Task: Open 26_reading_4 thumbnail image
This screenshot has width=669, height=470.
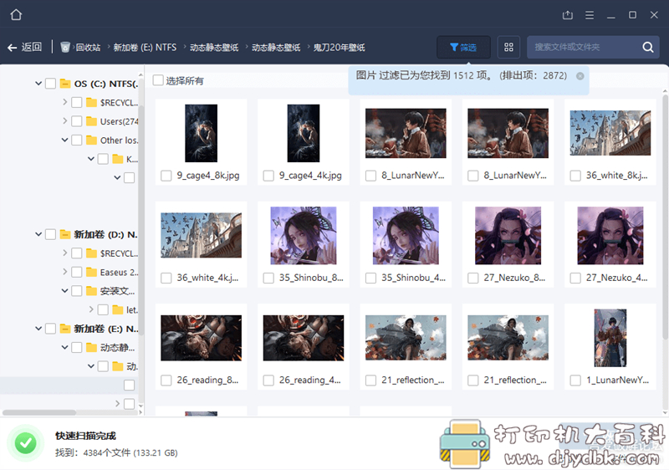Action: (x=304, y=338)
